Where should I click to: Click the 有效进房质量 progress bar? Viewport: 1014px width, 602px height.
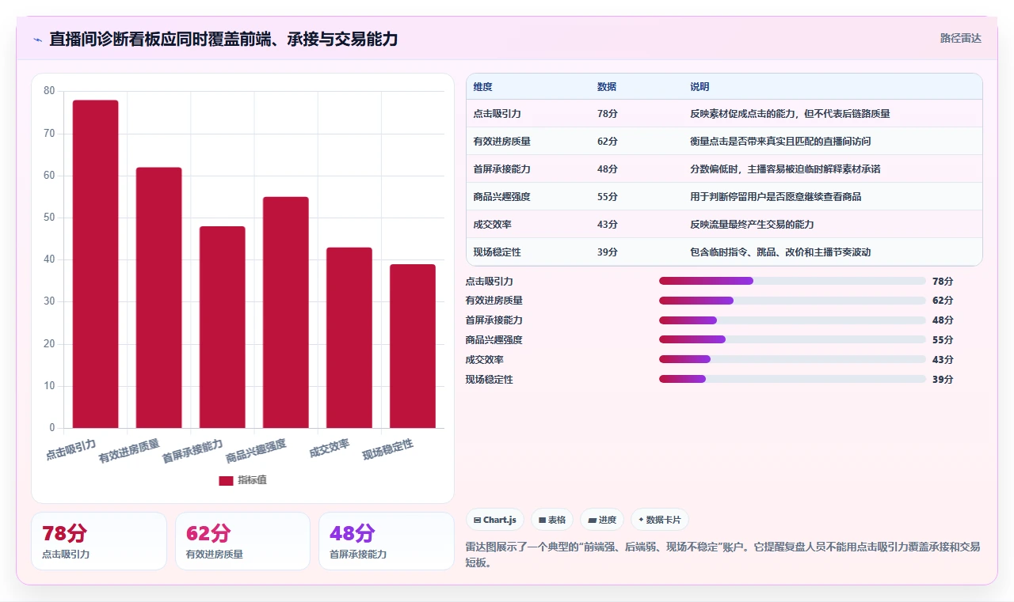[792, 301]
